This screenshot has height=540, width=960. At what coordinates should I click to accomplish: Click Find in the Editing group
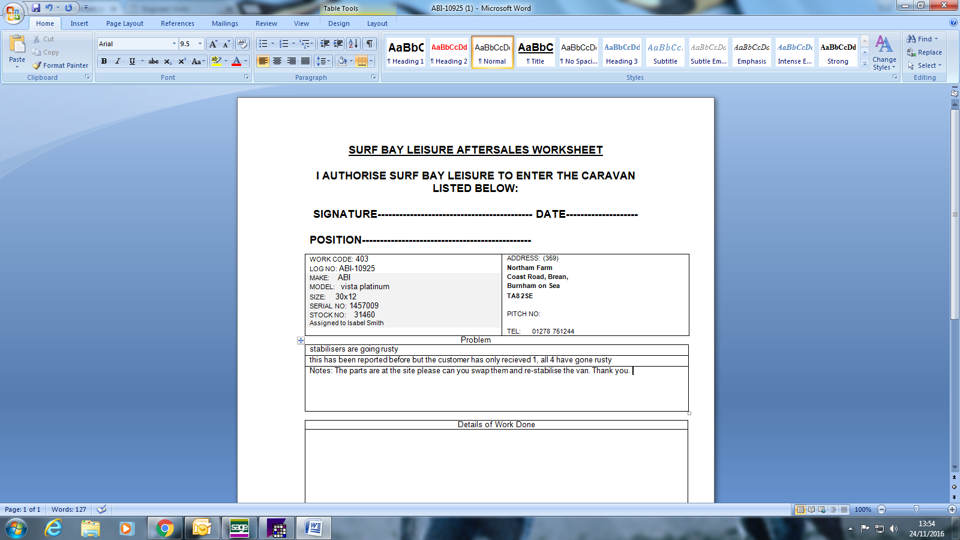pos(923,39)
